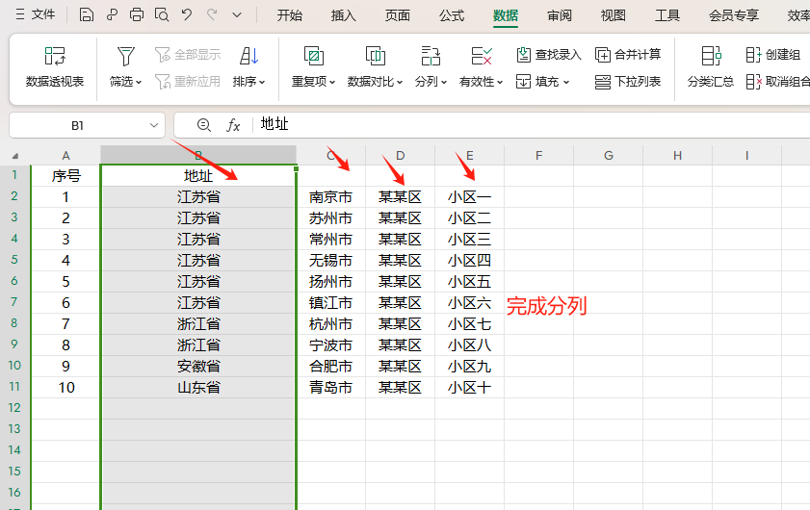The height and width of the screenshot is (510, 810).
Task: Select cell containing 山东省
Action: point(198,388)
